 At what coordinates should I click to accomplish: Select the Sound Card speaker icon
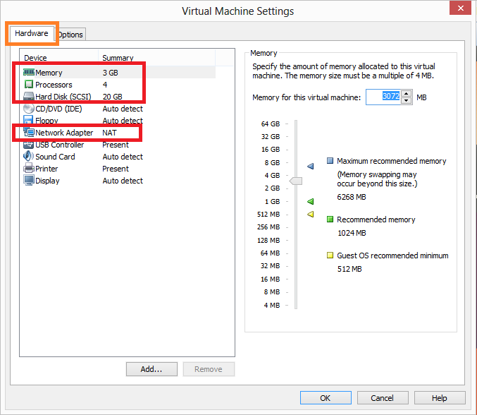[29, 157]
